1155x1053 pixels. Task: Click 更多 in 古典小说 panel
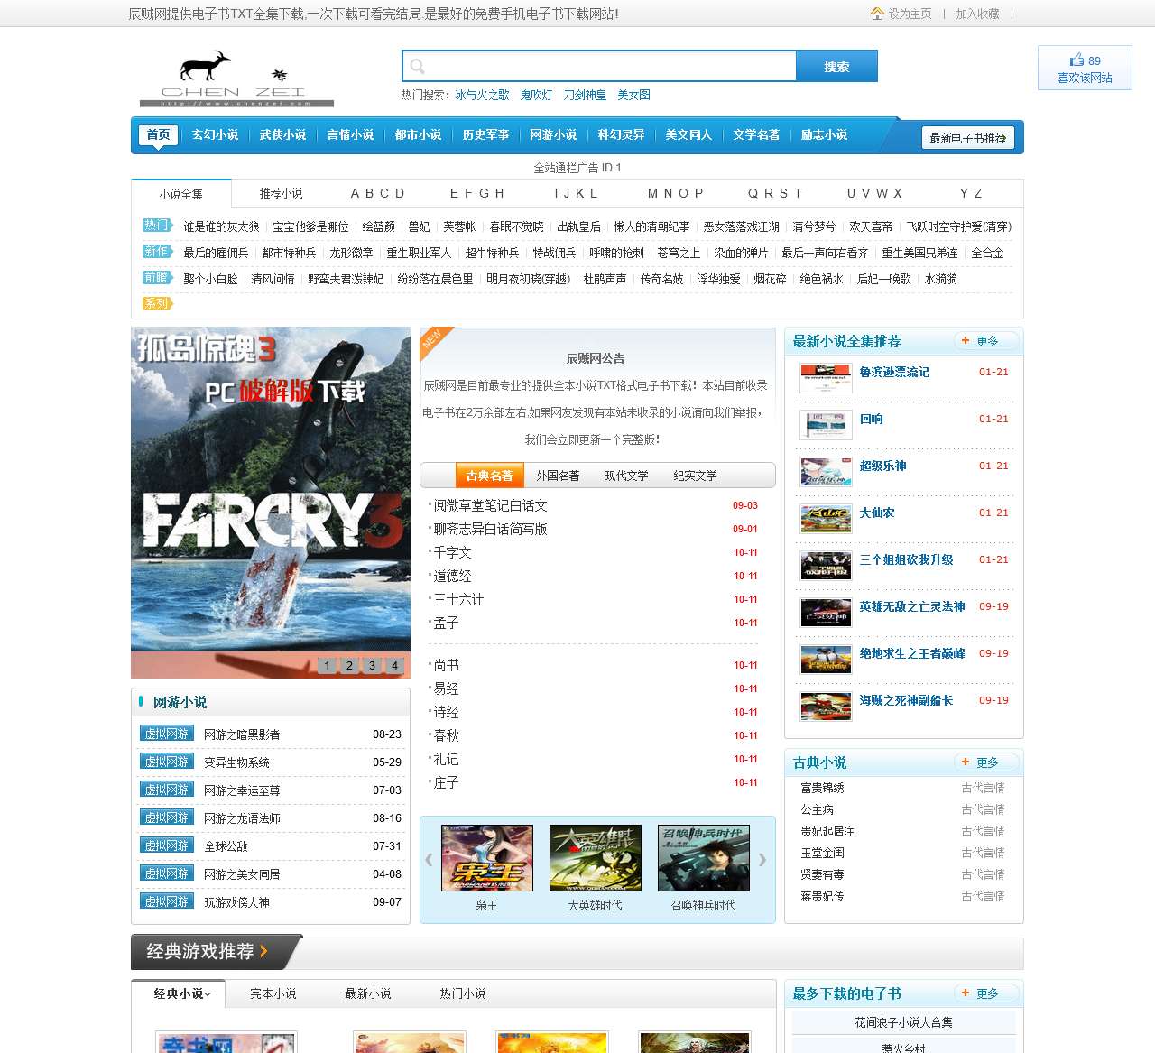(x=987, y=762)
